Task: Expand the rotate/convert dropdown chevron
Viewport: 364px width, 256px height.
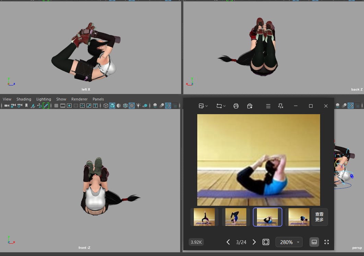Action: tap(224, 106)
